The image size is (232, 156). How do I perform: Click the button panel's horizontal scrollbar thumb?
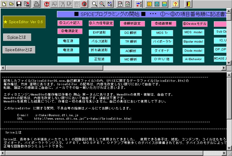click(x=54, y=68)
